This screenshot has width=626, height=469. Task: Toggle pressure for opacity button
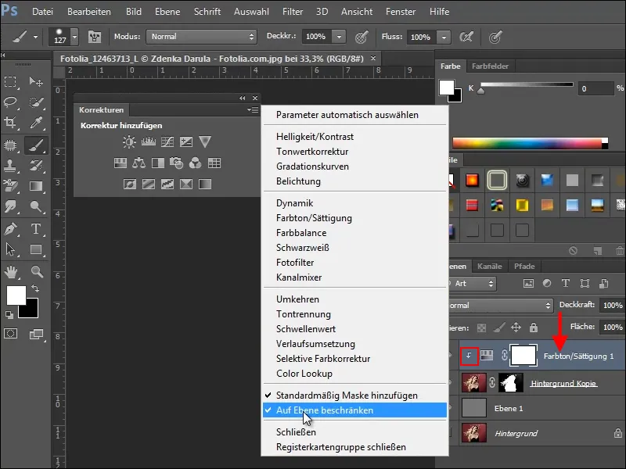point(362,37)
